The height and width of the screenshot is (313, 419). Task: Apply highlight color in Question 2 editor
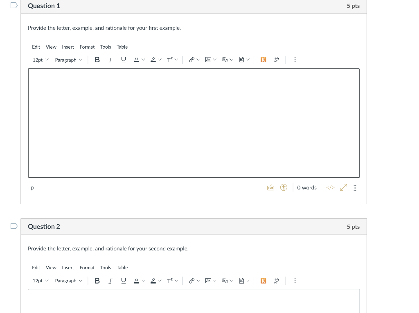coord(153,280)
